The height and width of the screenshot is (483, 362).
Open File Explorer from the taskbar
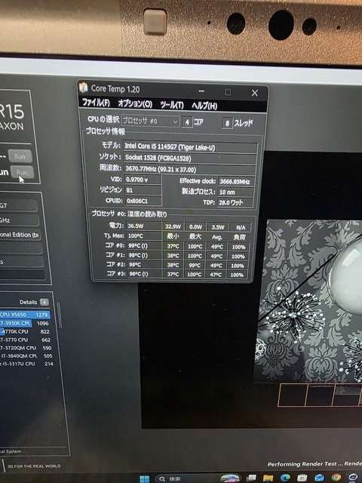[268, 478]
